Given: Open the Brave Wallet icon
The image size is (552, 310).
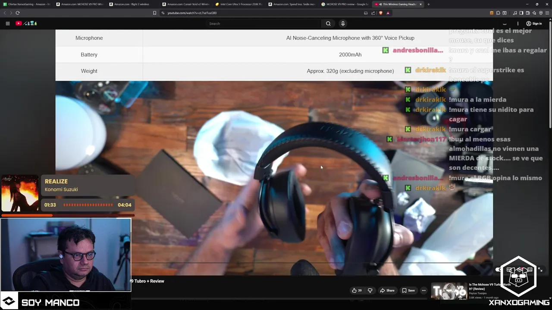Looking at the screenshot, I should [x=528, y=13].
